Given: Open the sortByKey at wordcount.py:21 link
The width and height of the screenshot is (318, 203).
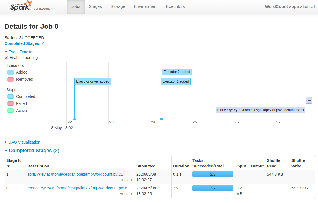Looking at the screenshot, I should pos(75,174).
